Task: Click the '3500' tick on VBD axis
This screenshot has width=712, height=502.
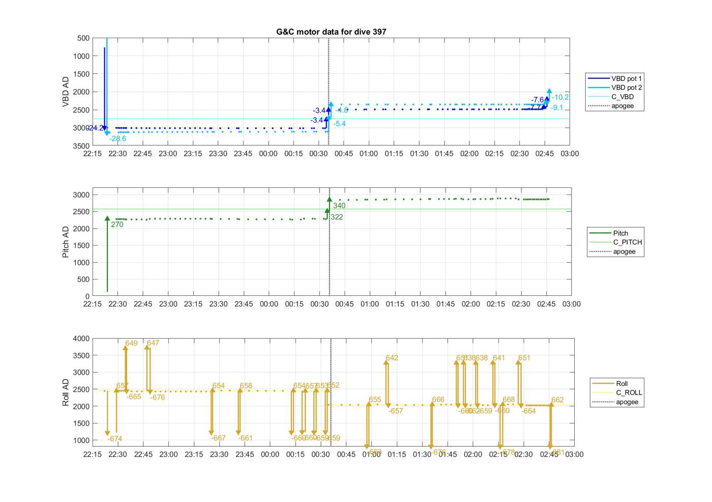Action: (81, 146)
